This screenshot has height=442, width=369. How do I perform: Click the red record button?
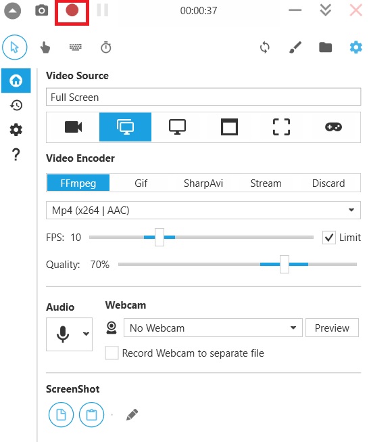(72, 10)
